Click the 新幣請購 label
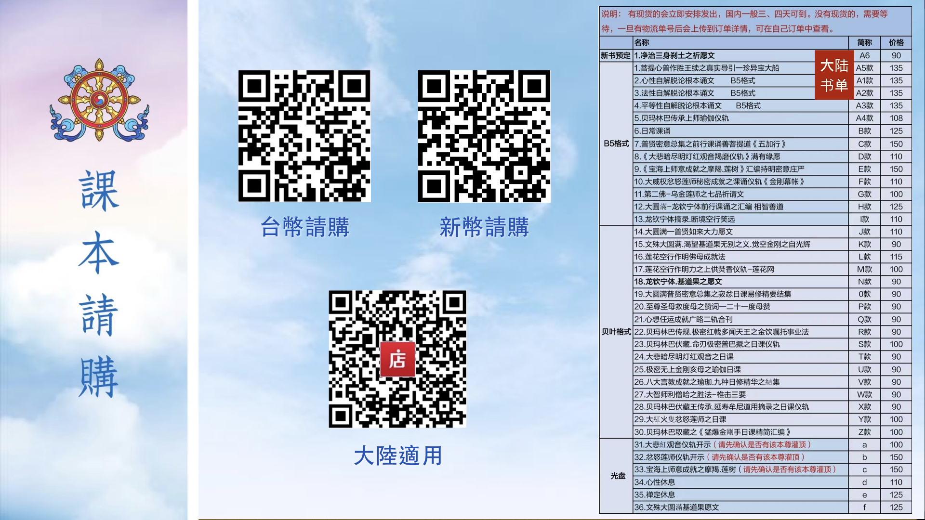Screen dimensions: 925x520 [484, 227]
